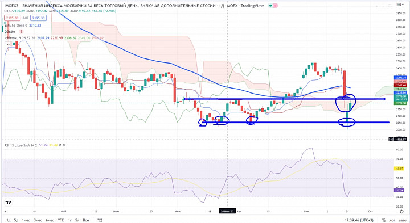Toggle logarithmic scale with the лог button
This screenshot has width=410, height=223.
pos(392,220)
